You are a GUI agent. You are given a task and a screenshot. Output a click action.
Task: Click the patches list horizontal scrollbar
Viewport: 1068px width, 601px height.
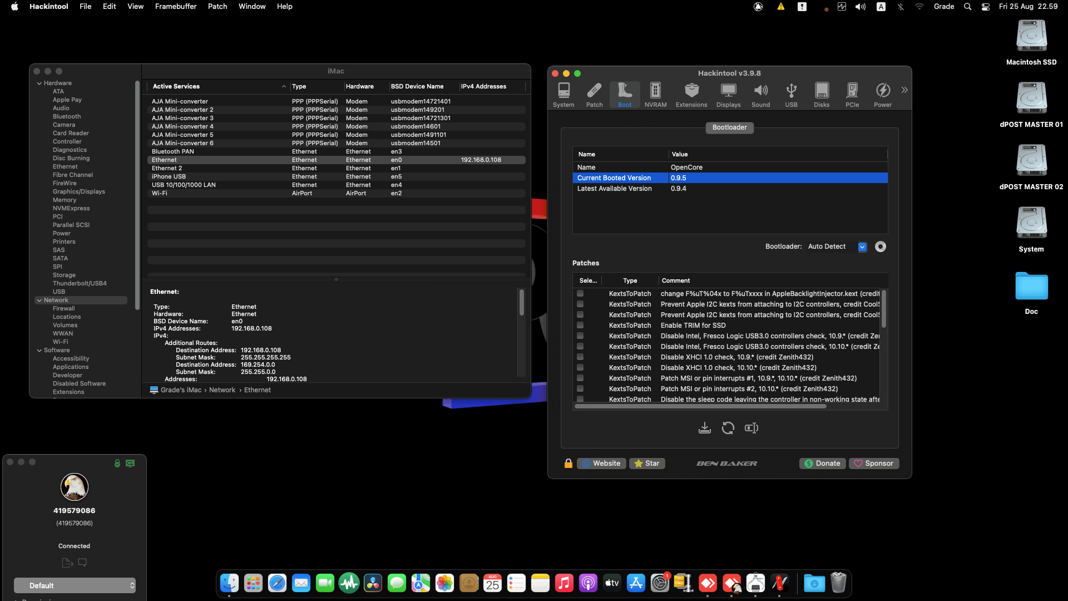point(700,406)
